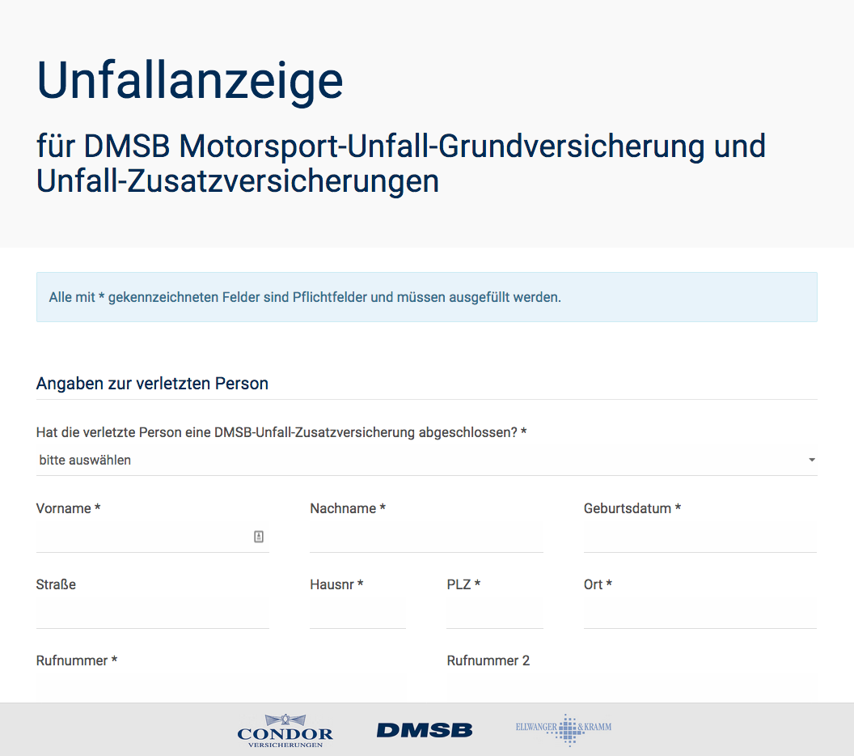Click the contact autofill icon in Vorname field
This screenshot has height=756, width=854.
(x=259, y=537)
